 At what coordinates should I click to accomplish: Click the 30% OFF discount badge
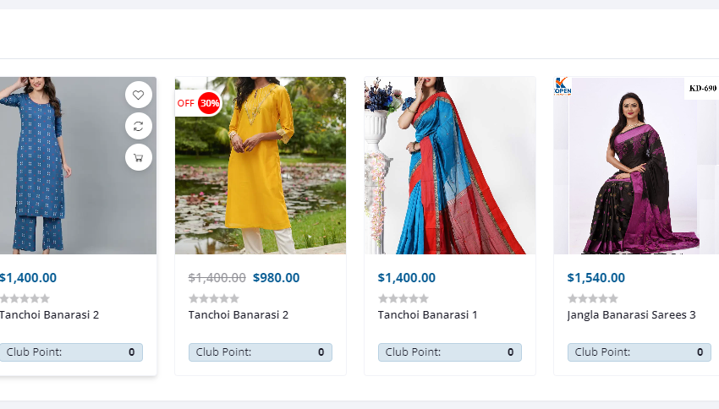(199, 103)
